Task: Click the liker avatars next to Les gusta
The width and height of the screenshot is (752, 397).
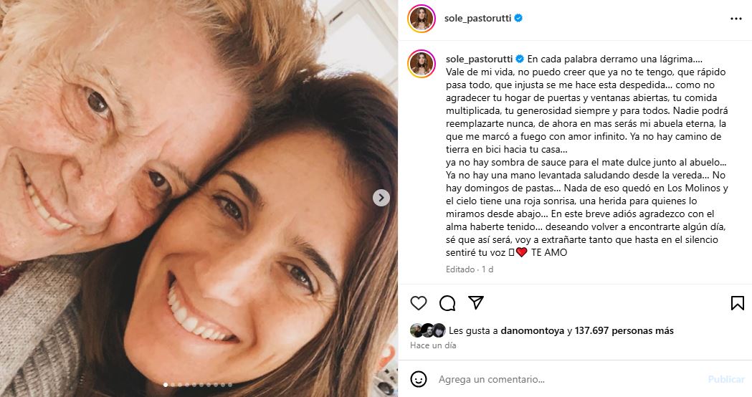Action: pos(428,330)
